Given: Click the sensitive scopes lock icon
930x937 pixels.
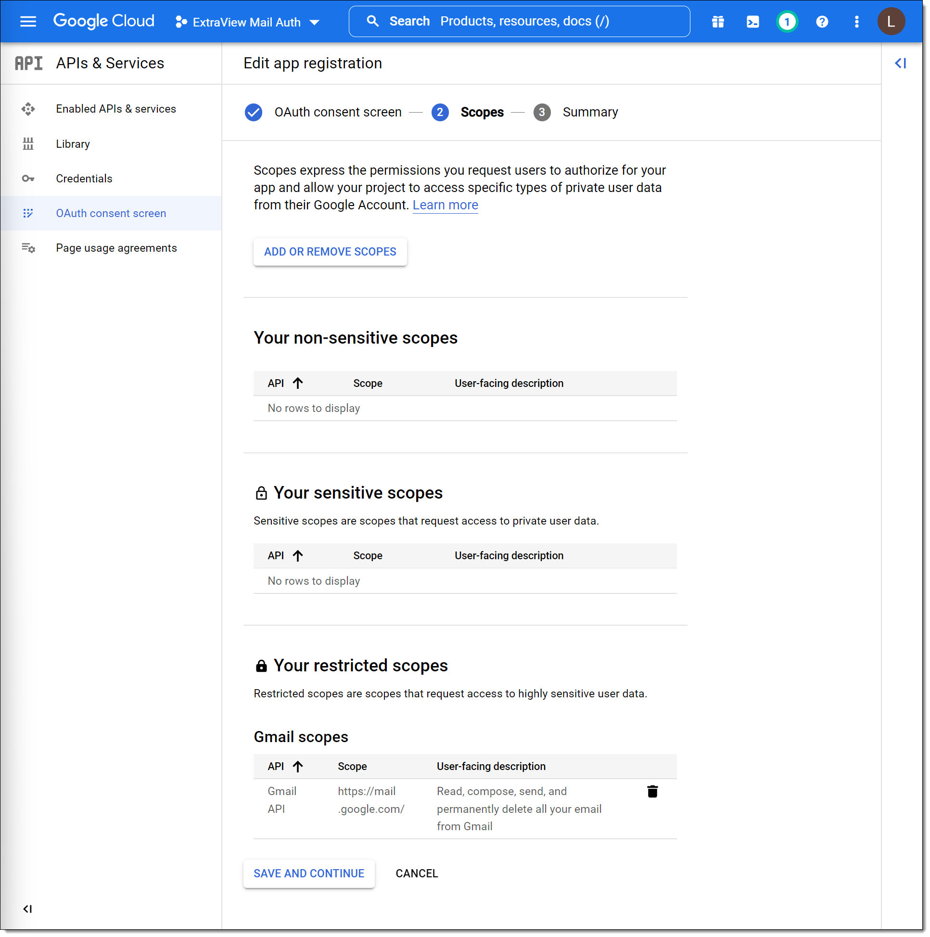Looking at the screenshot, I should point(261,493).
